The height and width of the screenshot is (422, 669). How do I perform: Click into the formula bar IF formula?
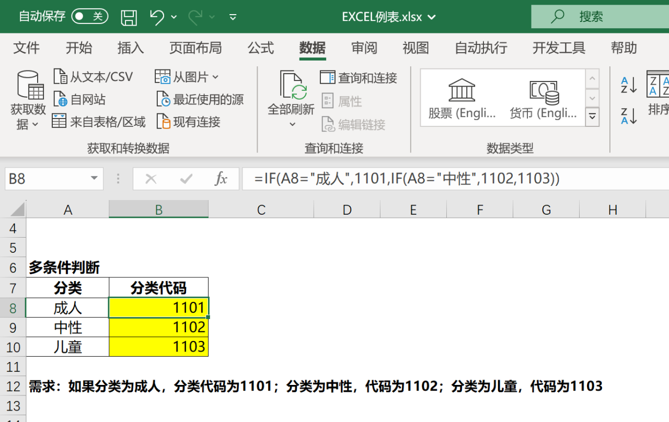pos(455,179)
